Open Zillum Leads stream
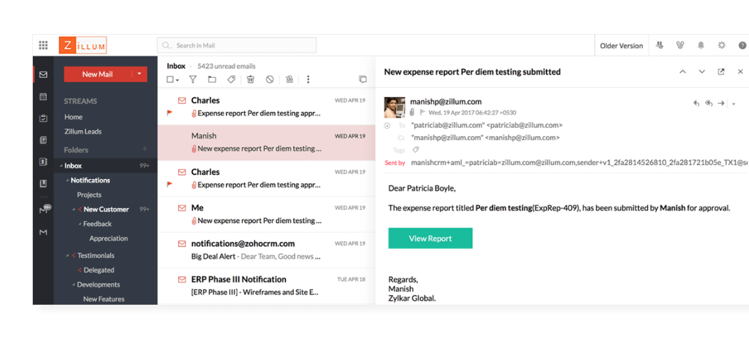The height and width of the screenshot is (351, 749). (x=83, y=131)
